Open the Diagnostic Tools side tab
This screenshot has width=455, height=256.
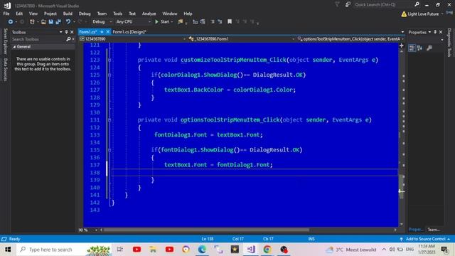[449, 43]
